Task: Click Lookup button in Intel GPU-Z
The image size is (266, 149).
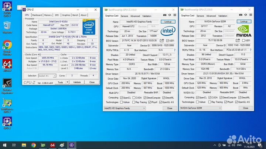Action: point(168,22)
